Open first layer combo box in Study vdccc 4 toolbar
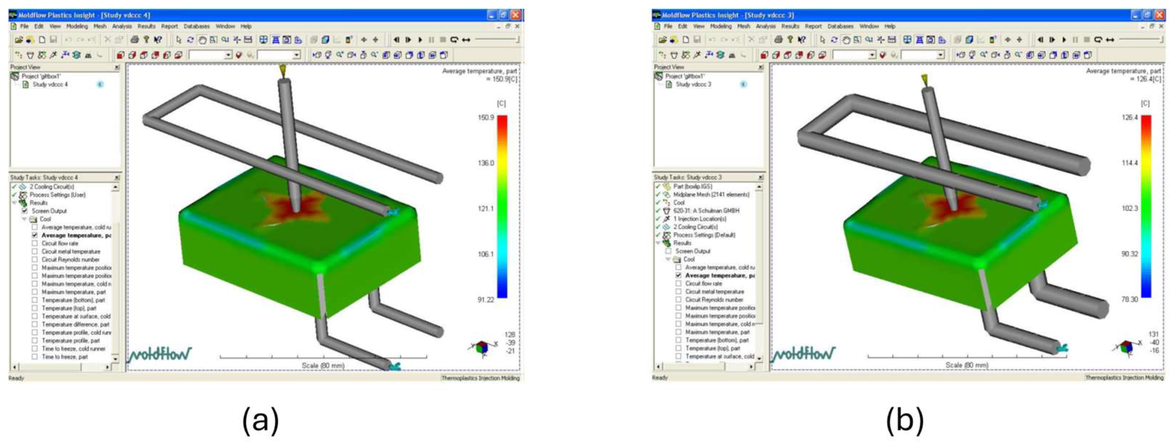This screenshot has width=1172, height=448. pyautogui.click(x=228, y=56)
